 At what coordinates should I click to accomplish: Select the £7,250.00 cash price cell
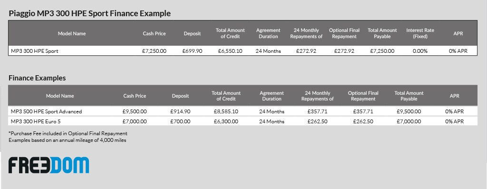(154, 51)
